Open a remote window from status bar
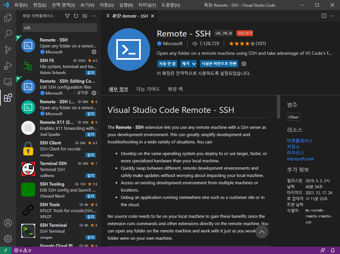Screen dimensions: 340x254 (5, 250)
